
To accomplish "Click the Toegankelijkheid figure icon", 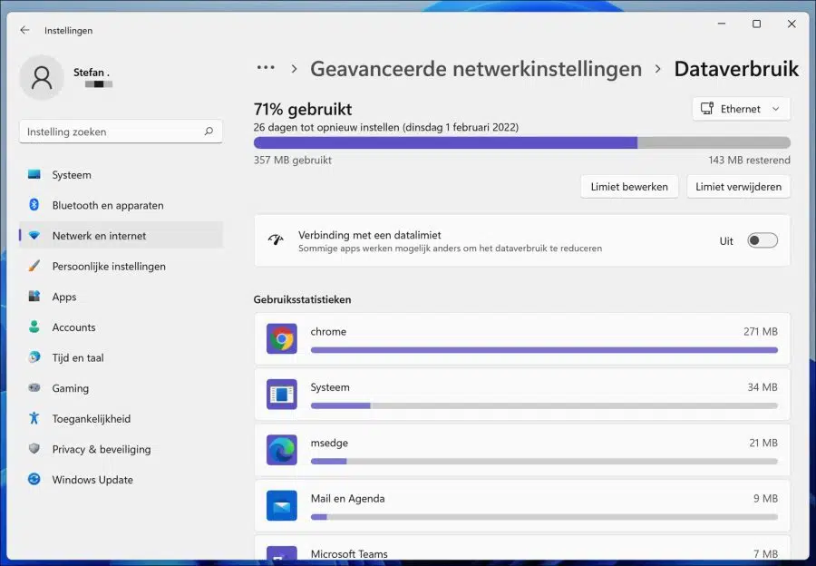I will [x=34, y=418].
